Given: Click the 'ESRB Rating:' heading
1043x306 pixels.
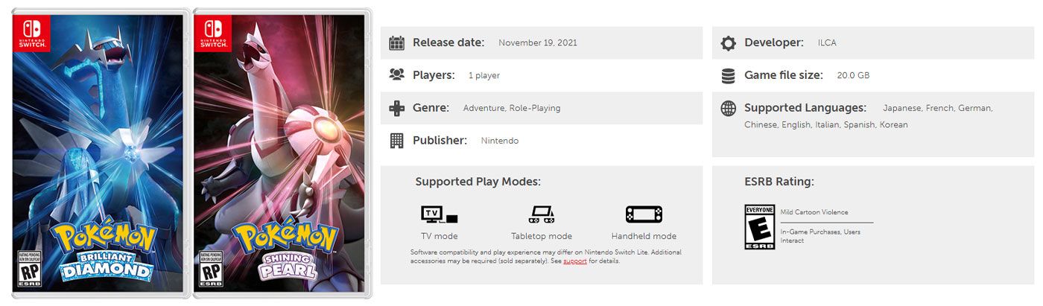Looking at the screenshot, I should [779, 182].
